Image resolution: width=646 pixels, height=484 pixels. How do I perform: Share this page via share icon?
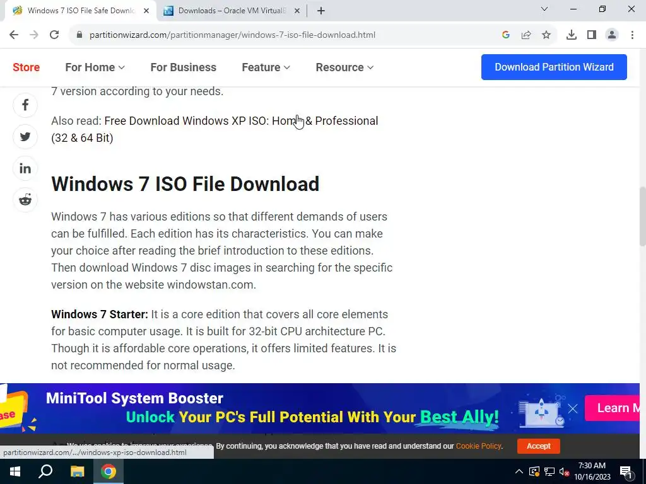526,35
